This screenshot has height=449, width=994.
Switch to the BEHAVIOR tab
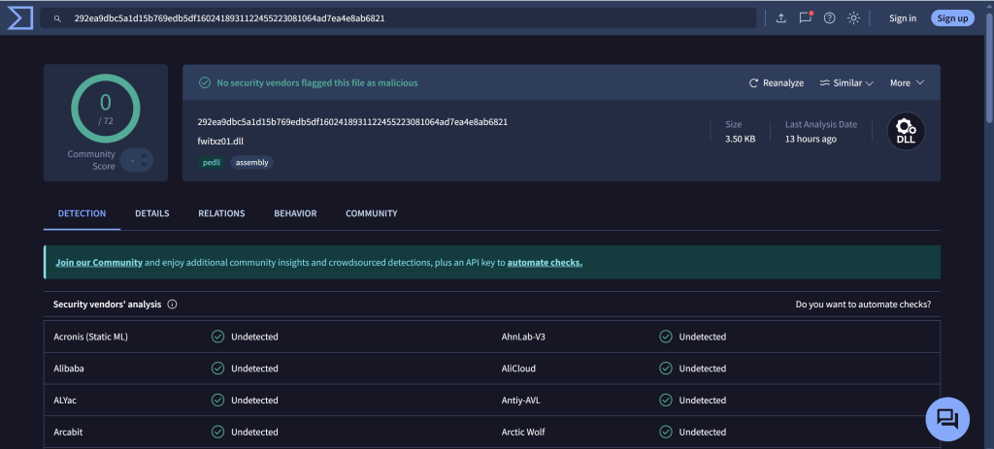[295, 213]
